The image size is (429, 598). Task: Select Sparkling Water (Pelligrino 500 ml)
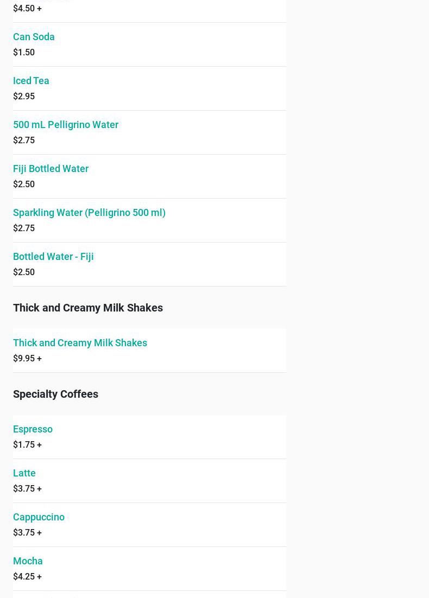[89, 212]
